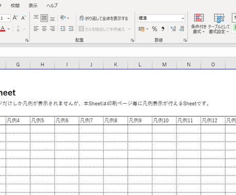Apply the red font color
The height and width of the screenshot is (195, 236).
coord(3,29)
